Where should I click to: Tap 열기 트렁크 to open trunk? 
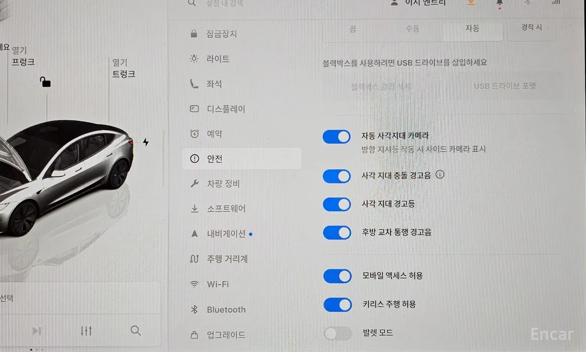pos(123,68)
